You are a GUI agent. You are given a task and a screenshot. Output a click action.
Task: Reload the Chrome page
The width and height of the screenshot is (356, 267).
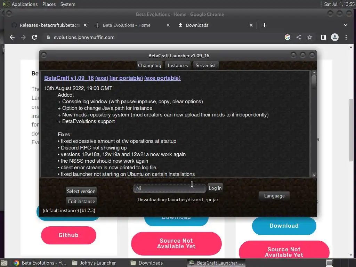[34, 37]
